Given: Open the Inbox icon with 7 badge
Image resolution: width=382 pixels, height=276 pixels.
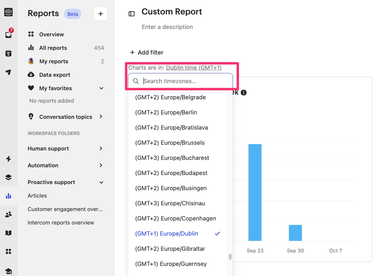Looking at the screenshot, I should click(9, 34).
